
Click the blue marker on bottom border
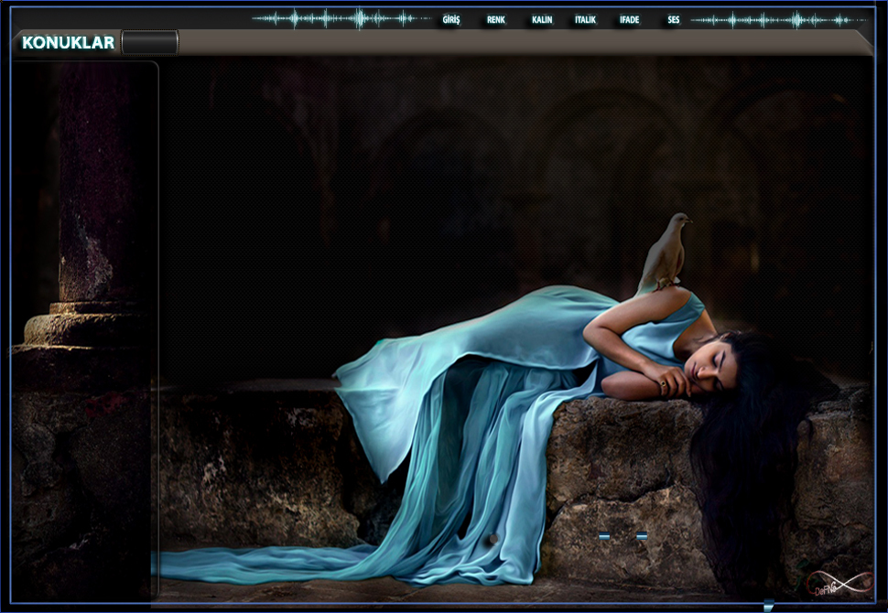click(767, 605)
